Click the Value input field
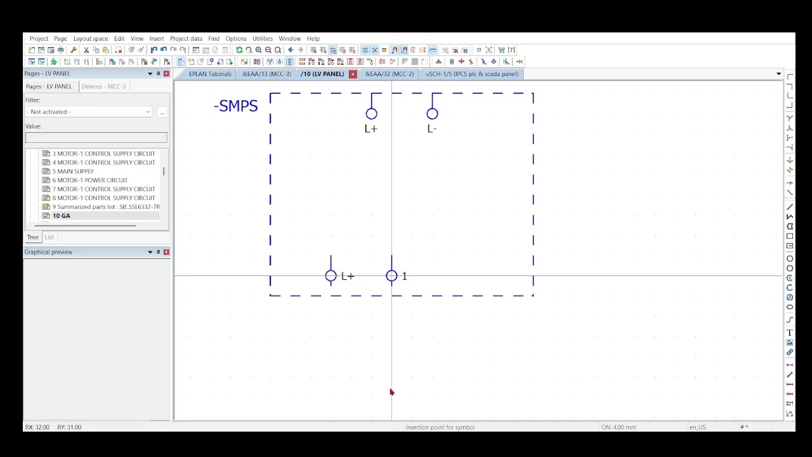Screen dimensions: 812x457 (x=96, y=138)
